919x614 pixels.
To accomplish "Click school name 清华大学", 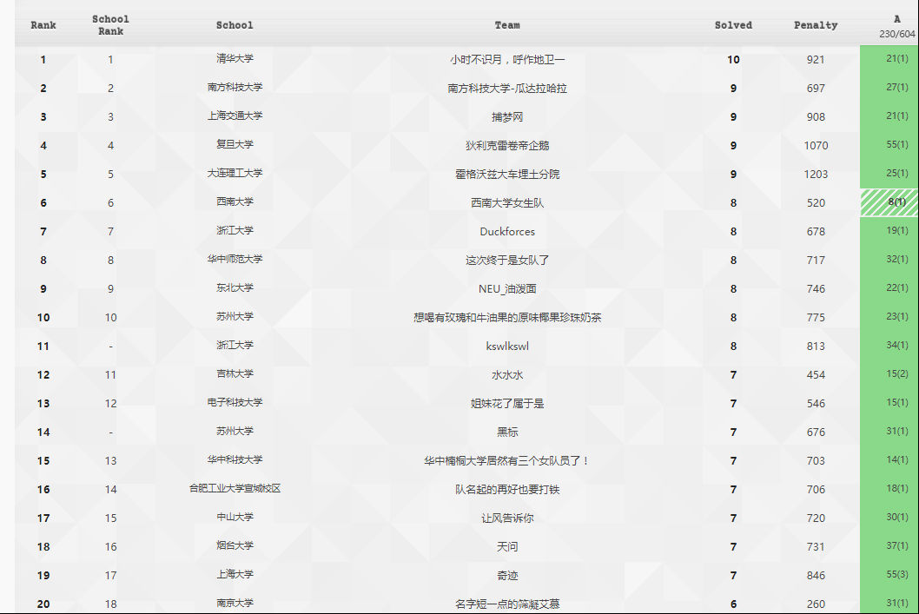I will pos(235,59).
